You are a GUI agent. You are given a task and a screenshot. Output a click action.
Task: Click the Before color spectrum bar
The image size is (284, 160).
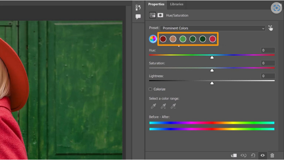pos(212,123)
